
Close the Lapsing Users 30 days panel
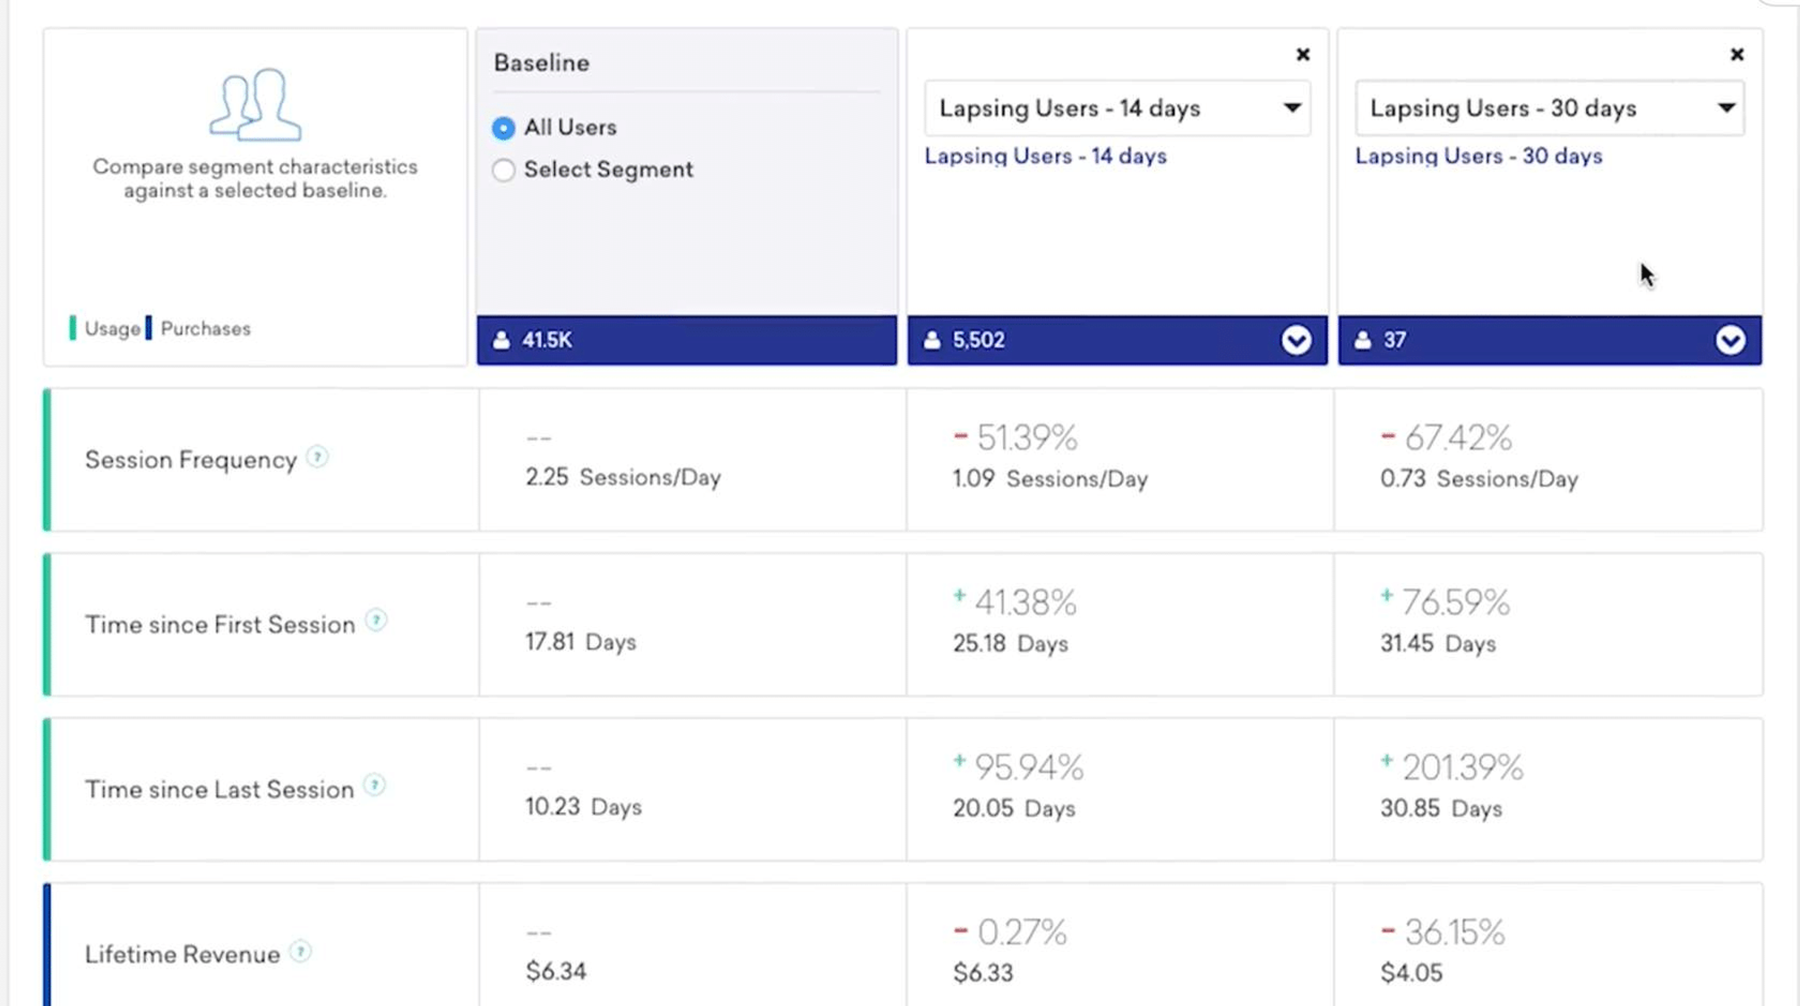pyautogui.click(x=1737, y=54)
